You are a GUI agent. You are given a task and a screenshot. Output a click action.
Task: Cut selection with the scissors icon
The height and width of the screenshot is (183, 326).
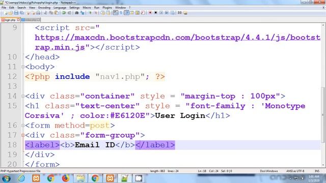click(x=45, y=13)
